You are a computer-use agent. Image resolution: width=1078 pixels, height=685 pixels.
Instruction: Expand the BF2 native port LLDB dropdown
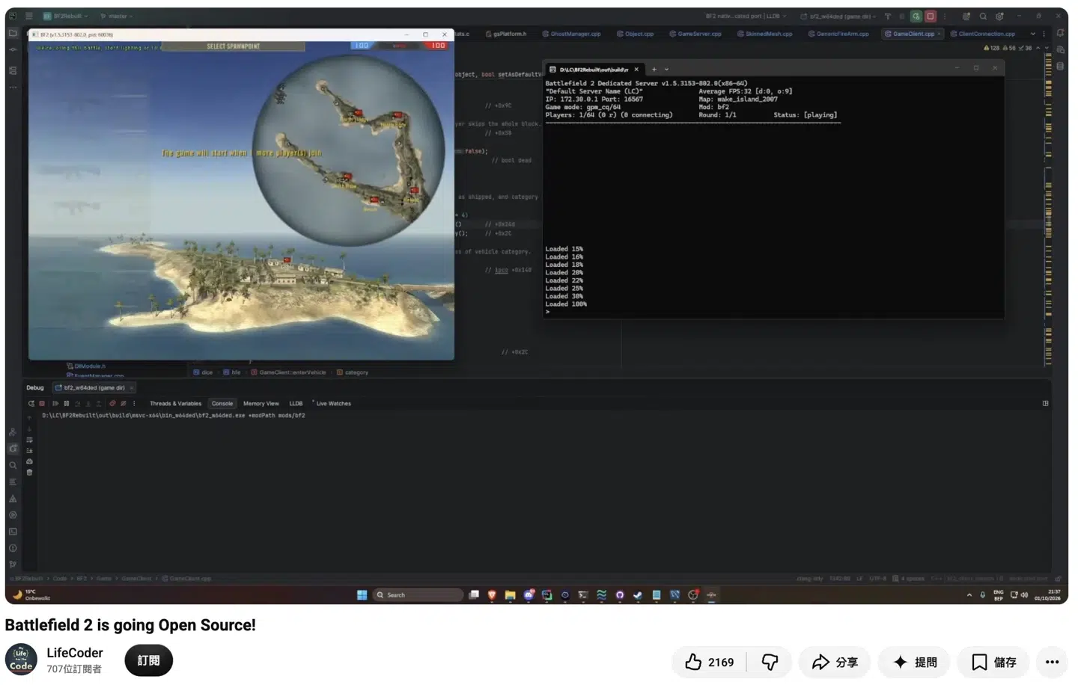(x=746, y=16)
